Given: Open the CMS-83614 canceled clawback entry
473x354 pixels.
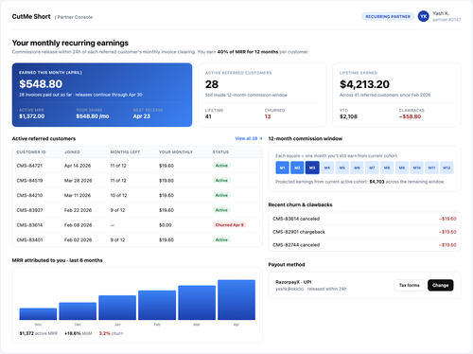Looking at the screenshot, I should coord(364,219).
